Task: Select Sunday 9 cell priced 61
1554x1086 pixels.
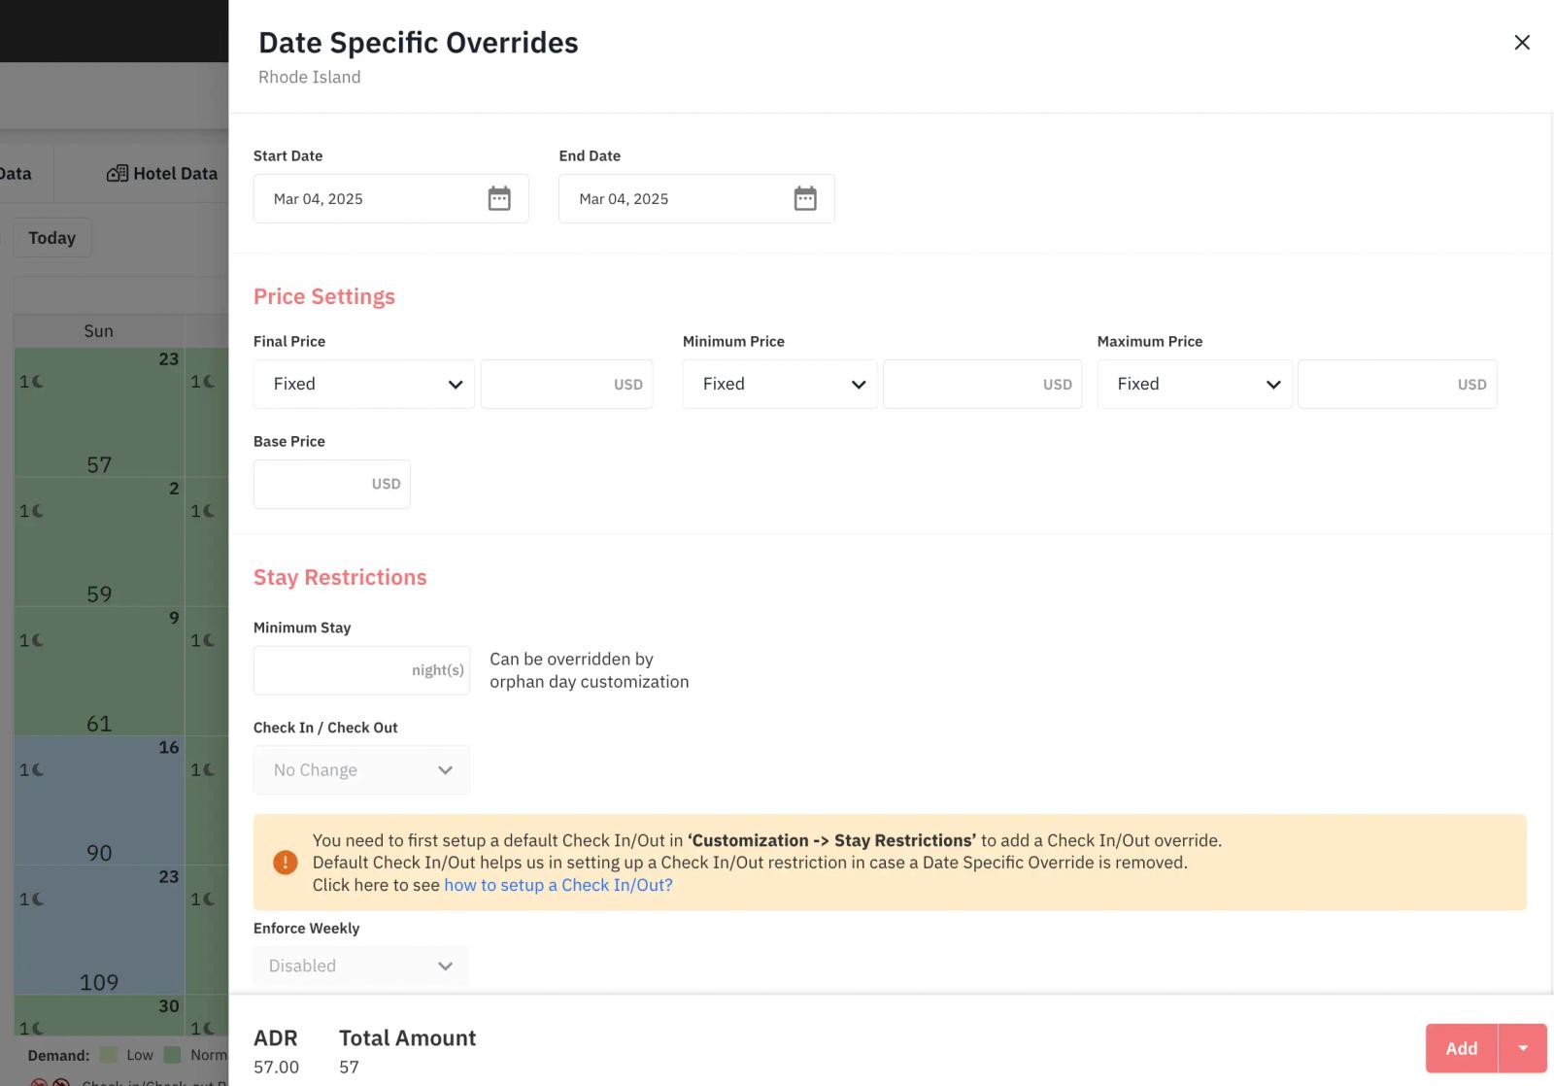Action: click(x=99, y=671)
